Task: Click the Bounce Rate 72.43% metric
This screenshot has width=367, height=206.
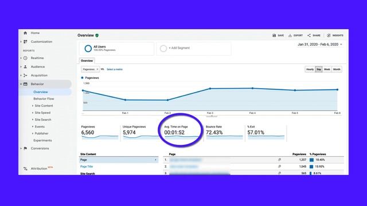Action: pos(224,133)
